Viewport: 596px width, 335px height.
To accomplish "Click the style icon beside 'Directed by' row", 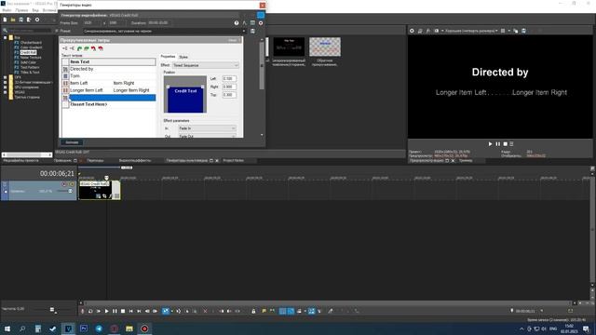I will [x=65, y=69].
